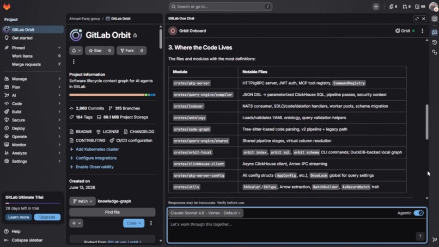Open the Orbit Onboard options kebab menu
Viewport: 439px width, 247px height.
(423, 31)
